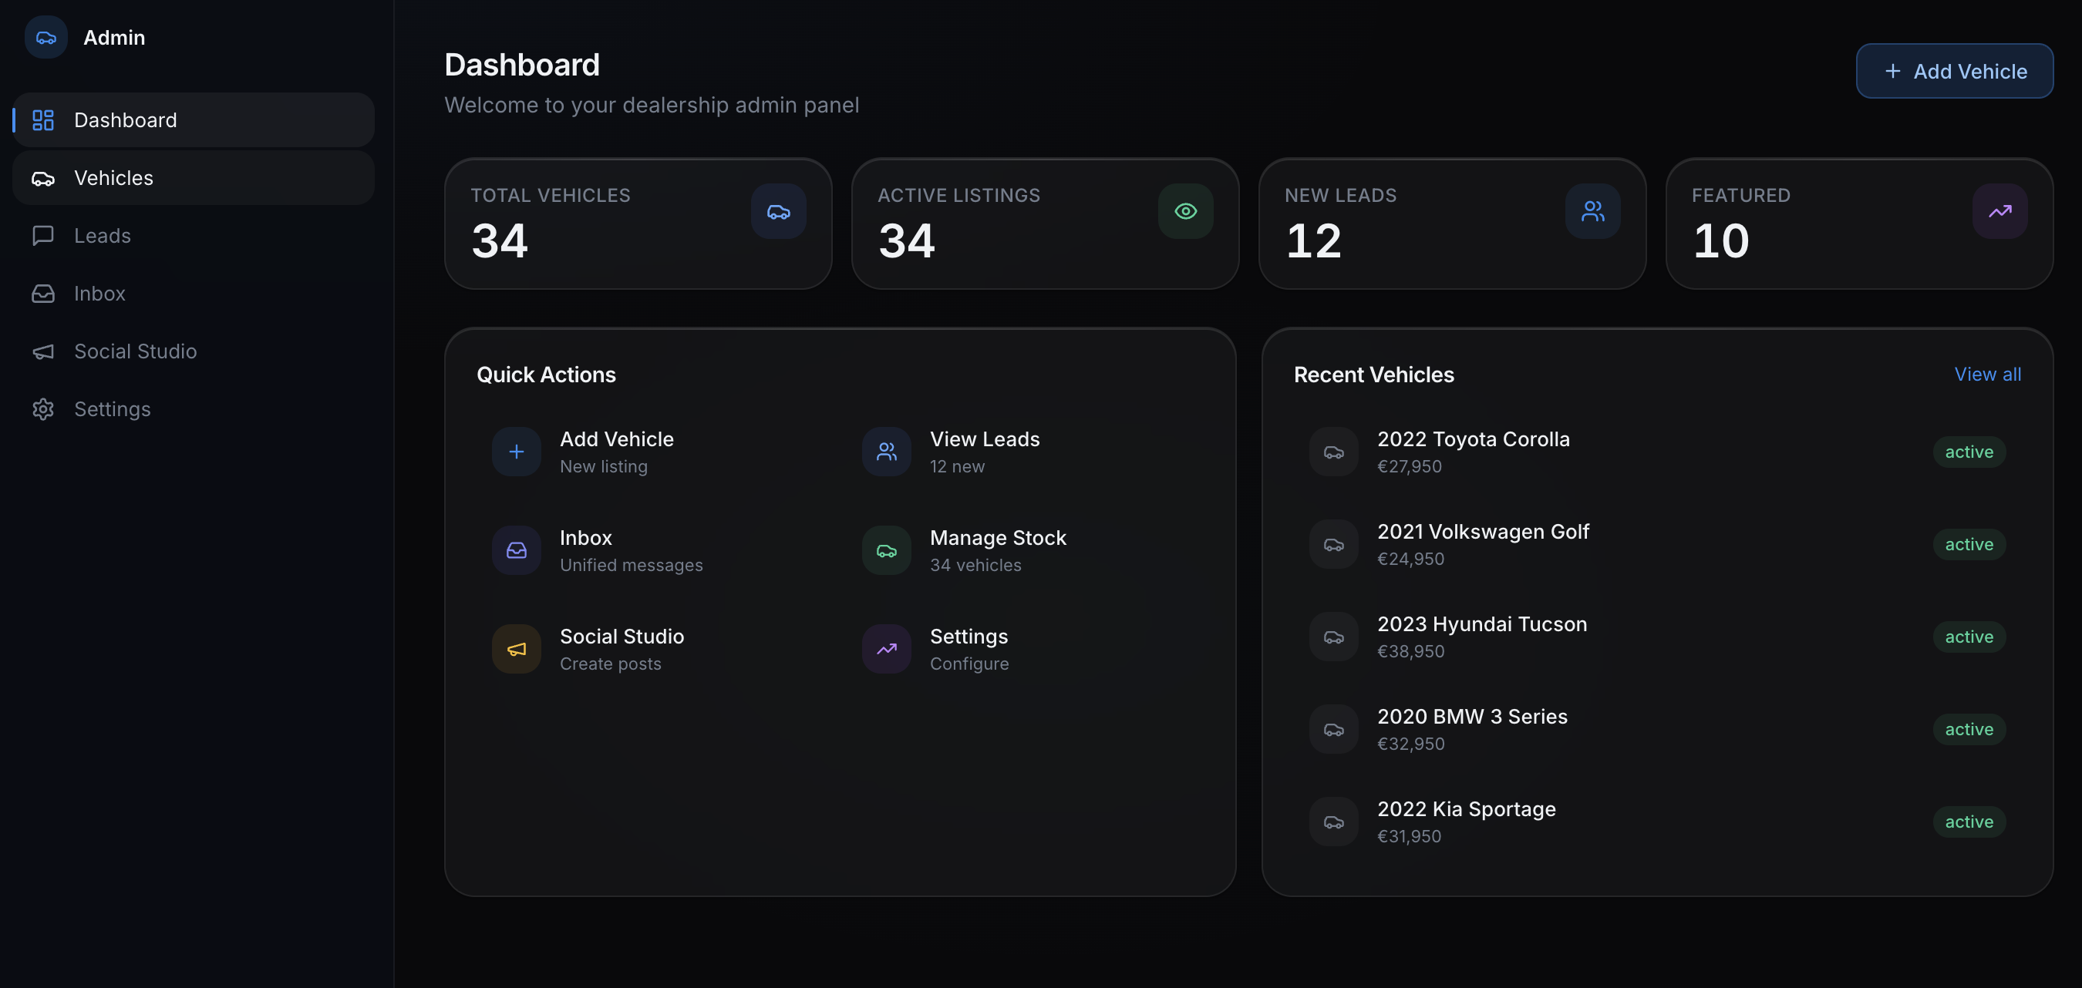
Task: Click the car thumbnail for 2023 Hyundai Tucson
Action: pyautogui.click(x=1333, y=637)
